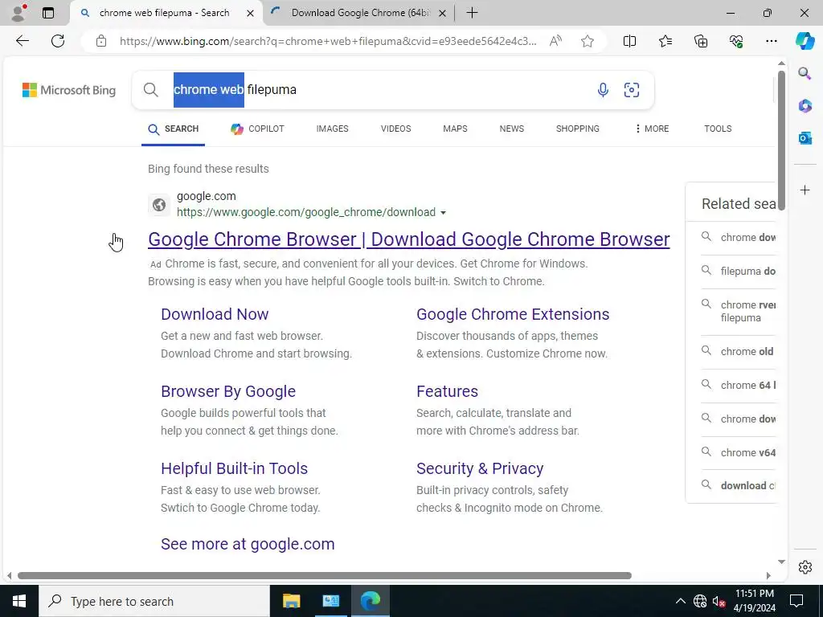This screenshot has height=617, width=823.
Task: Open the TOOLS option
Action: click(x=718, y=129)
